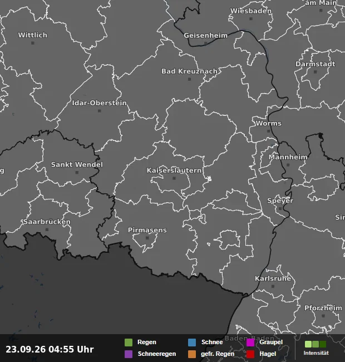Select the Mannheim city marker
Image resolution: width=345 pixels, height=362 pixels.
[288, 165]
